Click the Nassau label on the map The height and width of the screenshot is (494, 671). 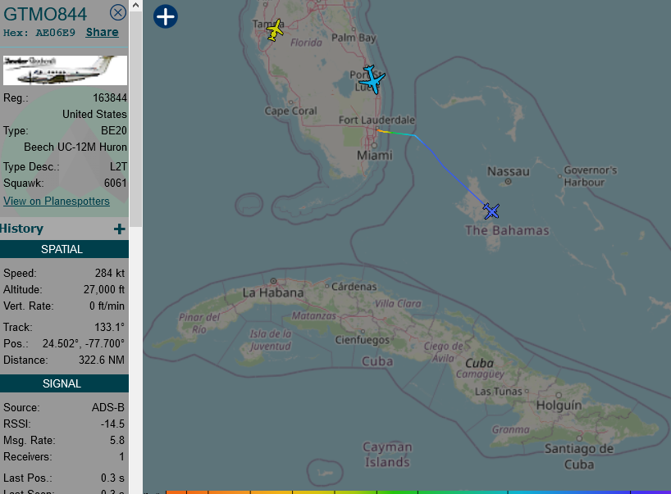point(509,171)
